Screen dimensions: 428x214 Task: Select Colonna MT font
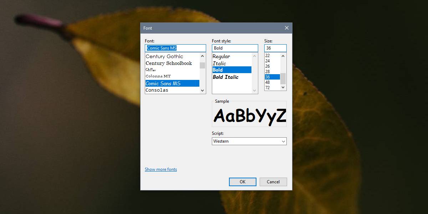158,76
